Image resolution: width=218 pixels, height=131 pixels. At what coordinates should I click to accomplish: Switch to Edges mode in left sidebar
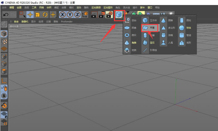[4, 64]
